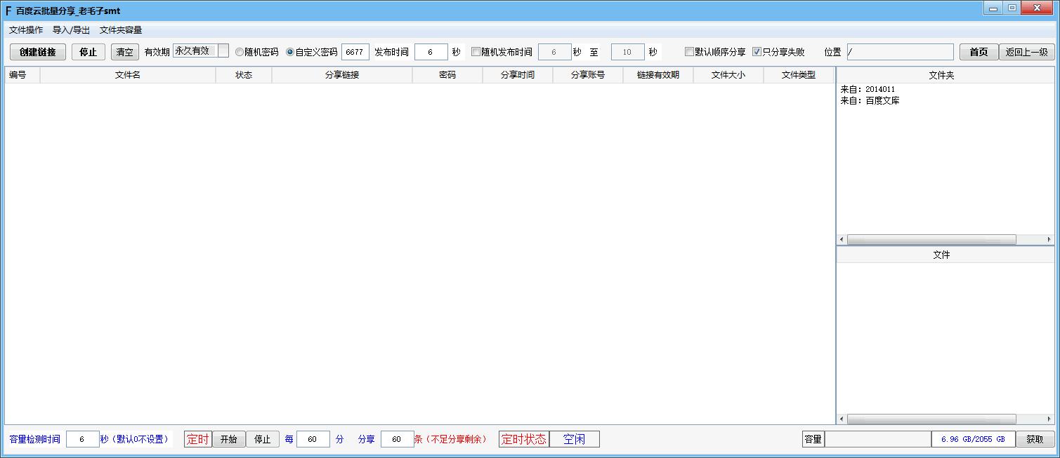This screenshot has width=1060, height=458.
Task: Click the app icon in title bar
Action: (8, 11)
